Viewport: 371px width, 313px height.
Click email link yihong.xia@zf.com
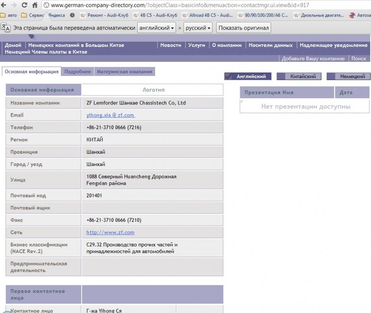pyautogui.click(x=111, y=115)
